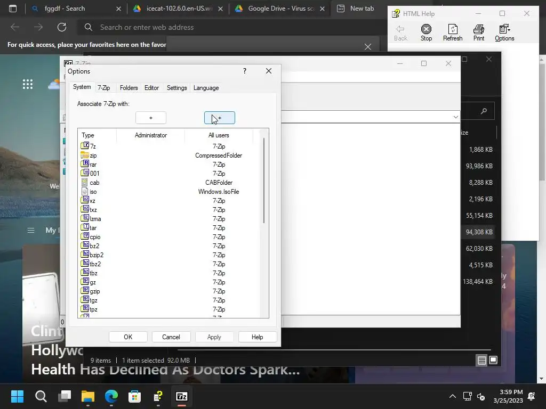Open Microsoft Edge from the taskbar
Screen dimensions: 546x409
pos(111,396)
